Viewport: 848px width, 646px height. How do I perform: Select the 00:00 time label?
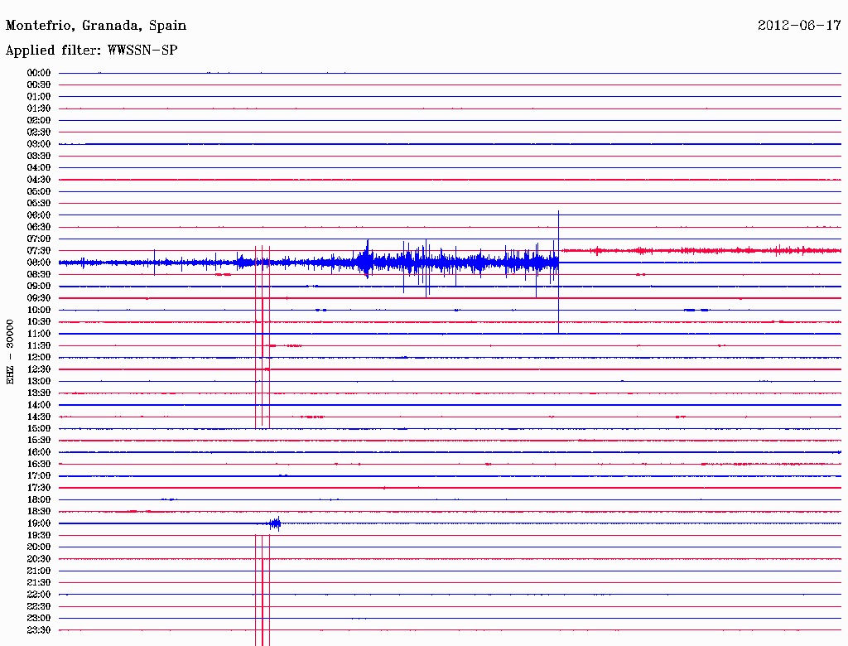tap(39, 73)
